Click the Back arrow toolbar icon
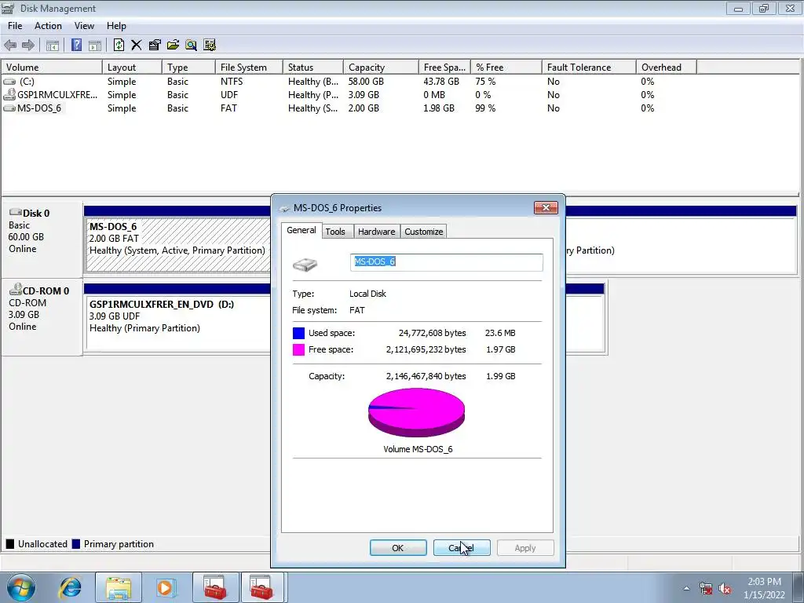 click(x=10, y=45)
